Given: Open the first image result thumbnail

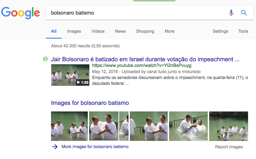Looking at the screenshot, I should (69, 126).
